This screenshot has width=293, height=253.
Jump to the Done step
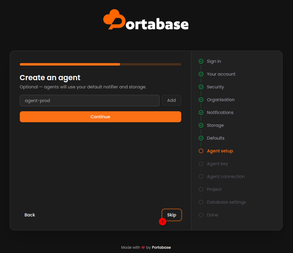pos(212,215)
